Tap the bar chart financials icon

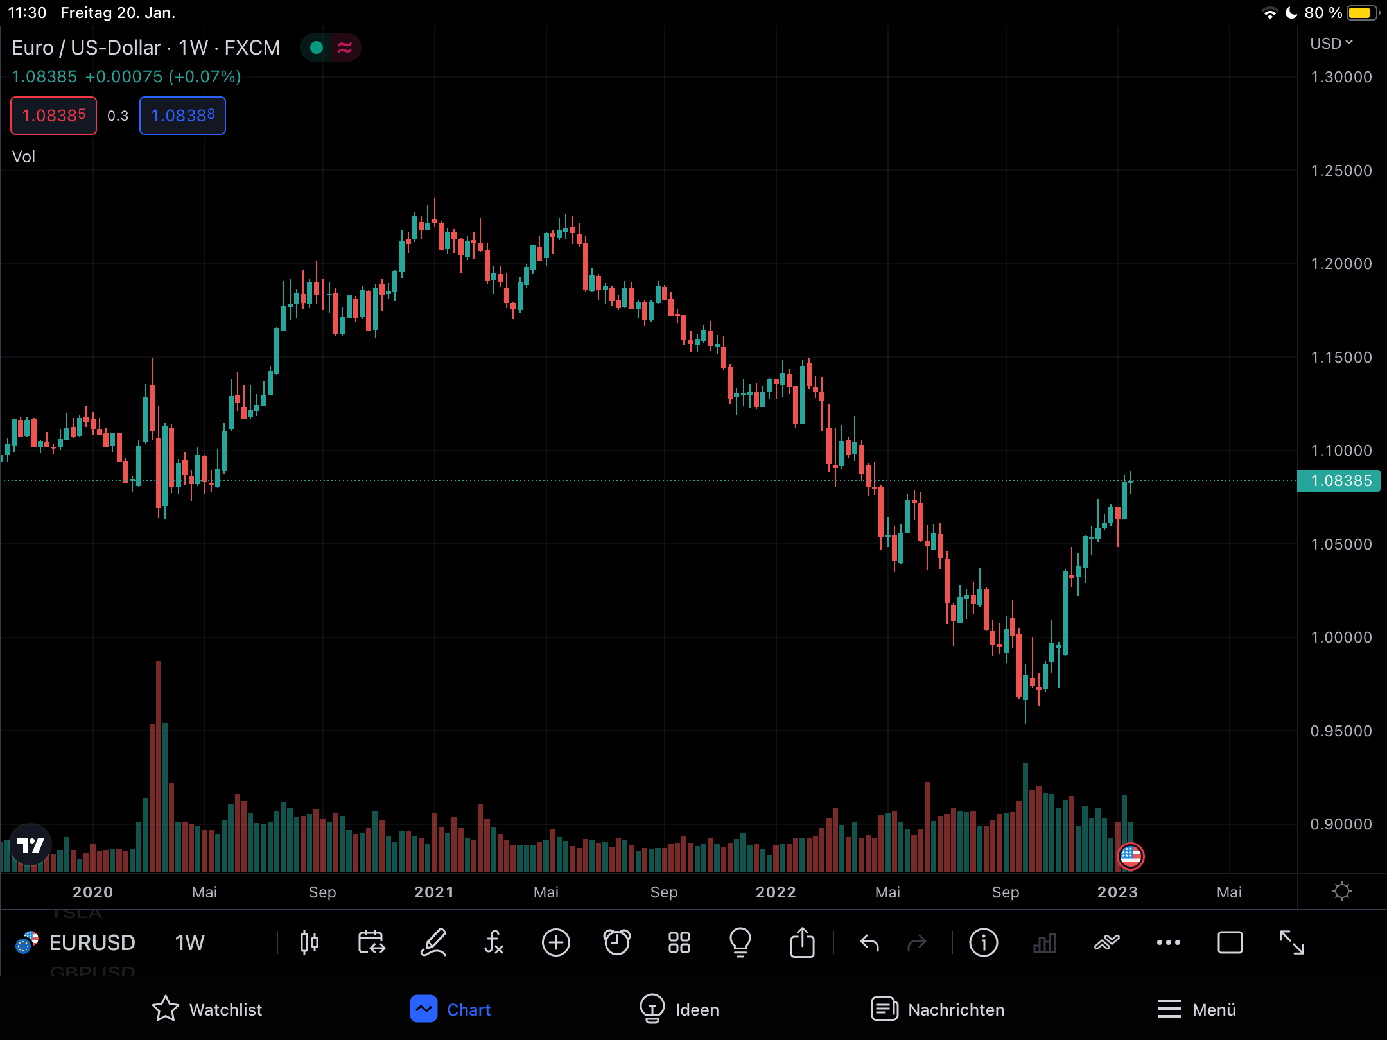pos(1045,942)
